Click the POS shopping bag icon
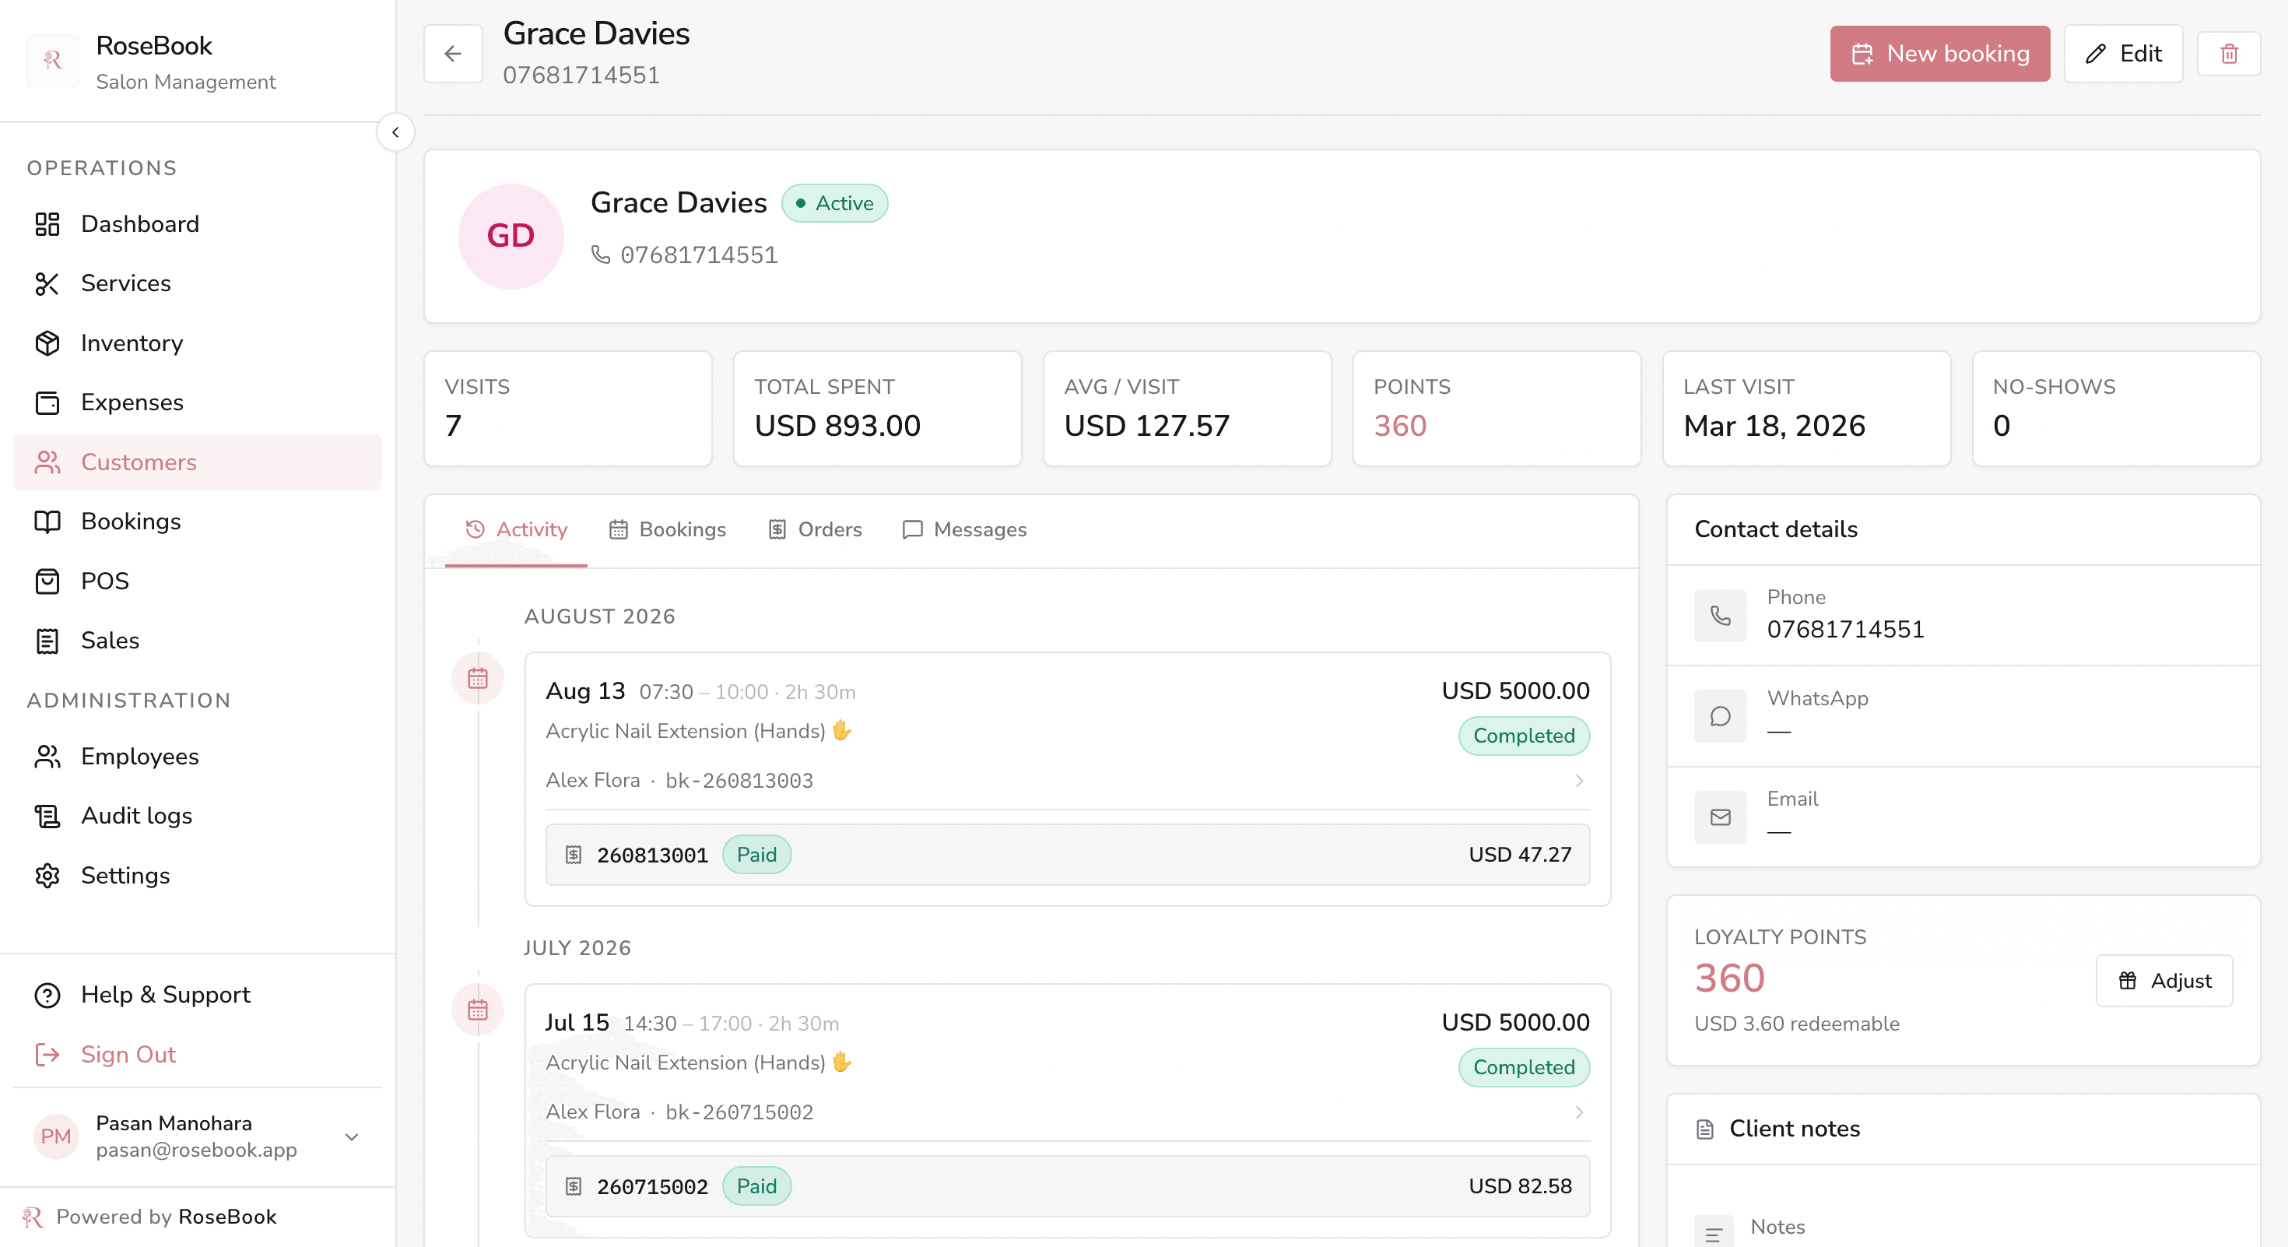 [47, 581]
